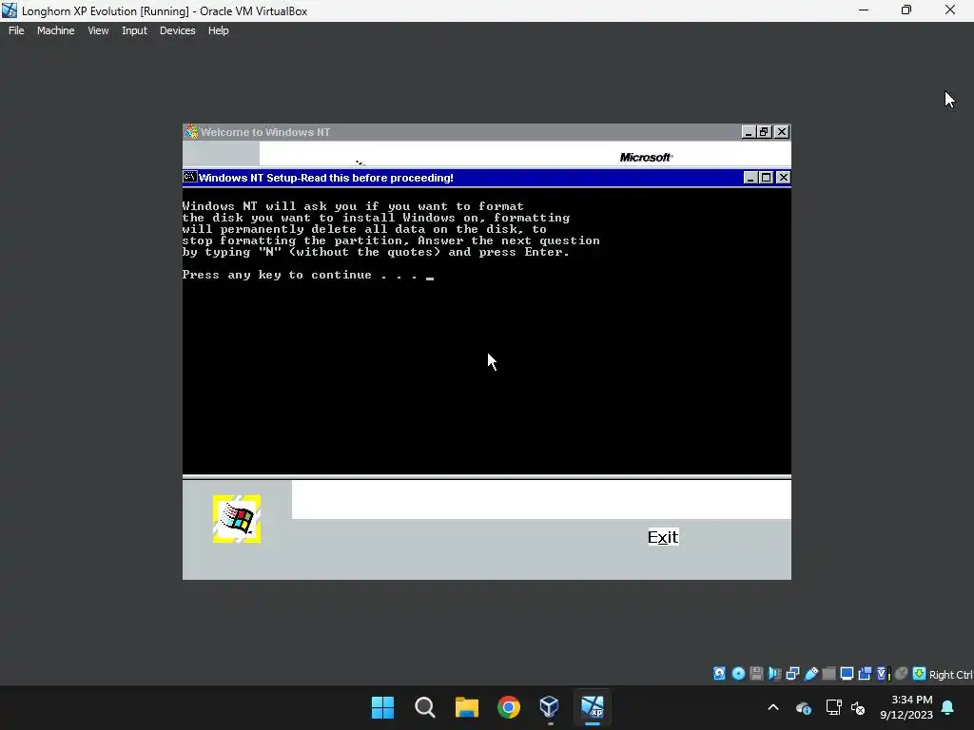The image size is (974, 730).
Task: Close the VirtualBox VM window
Action: [950, 10]
